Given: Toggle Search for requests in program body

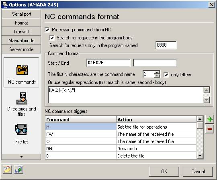Looking at the screenshot, I should (x=52, y=38).
